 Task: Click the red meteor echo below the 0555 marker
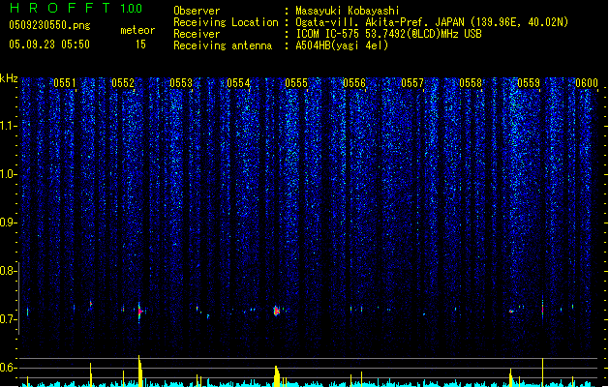277,311
